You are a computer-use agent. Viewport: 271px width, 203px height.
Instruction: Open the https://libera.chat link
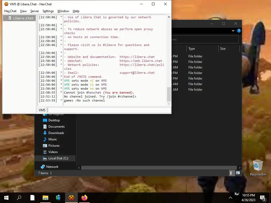pyautogui.click(x=137, y=57)
